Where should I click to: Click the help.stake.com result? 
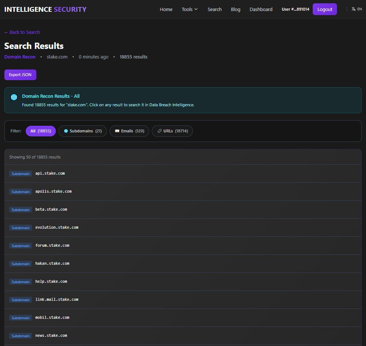(x=183, y=282)
